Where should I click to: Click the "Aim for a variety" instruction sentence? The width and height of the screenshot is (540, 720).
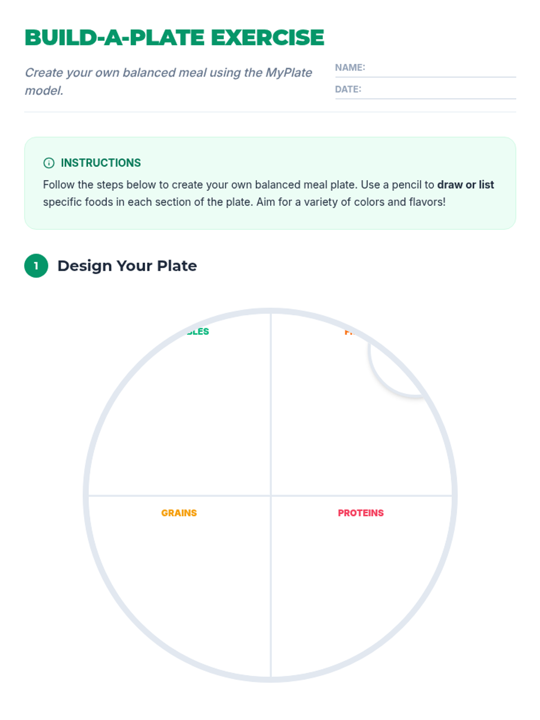pos(351,202)
